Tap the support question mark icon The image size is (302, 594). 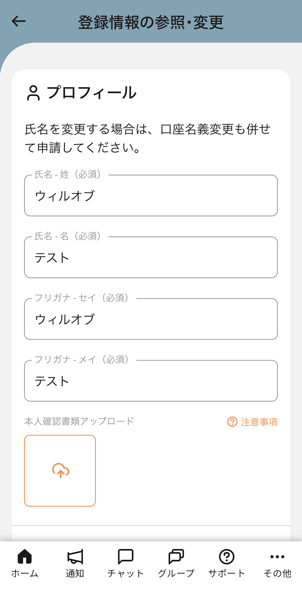point(226,557)
